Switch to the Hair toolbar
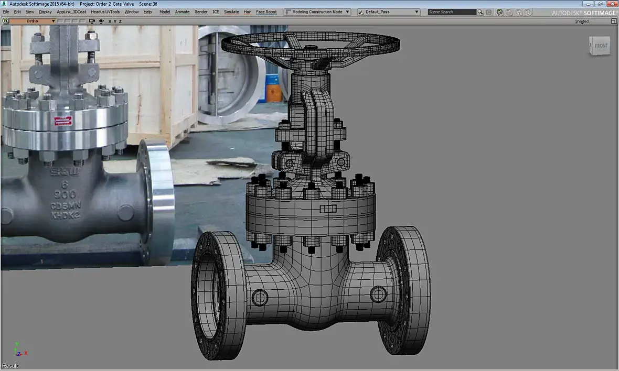The width and height of the screenshot is (619, 371). [247, 12]
